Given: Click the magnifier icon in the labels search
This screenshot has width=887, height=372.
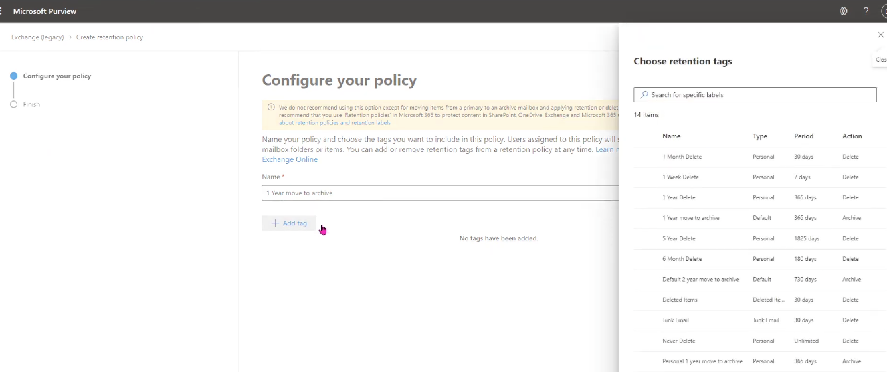Looking at the screenshot, I should (x=644, y=95).
